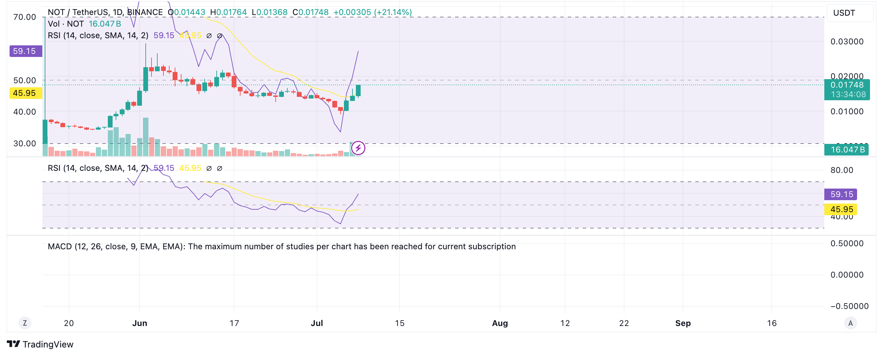
Task: Click the A auto-scale button
Action: point(850,323)
